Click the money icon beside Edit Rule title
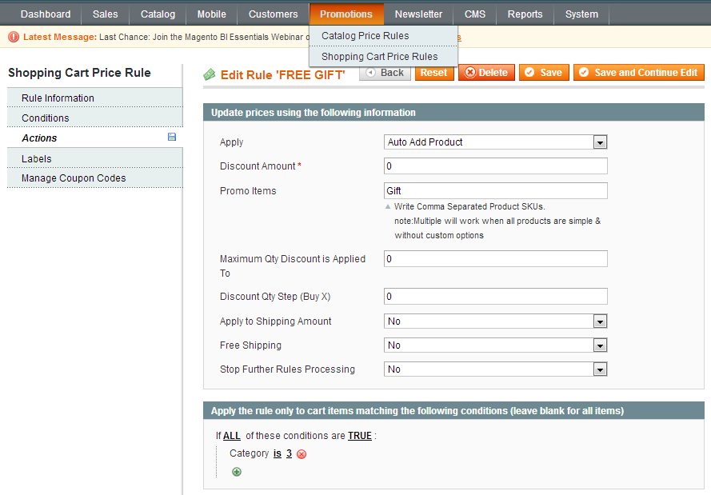The image size is (711, 495). click(210, 74)
